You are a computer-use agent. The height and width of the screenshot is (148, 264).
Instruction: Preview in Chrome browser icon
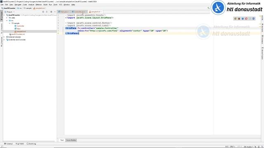point(236,18)
